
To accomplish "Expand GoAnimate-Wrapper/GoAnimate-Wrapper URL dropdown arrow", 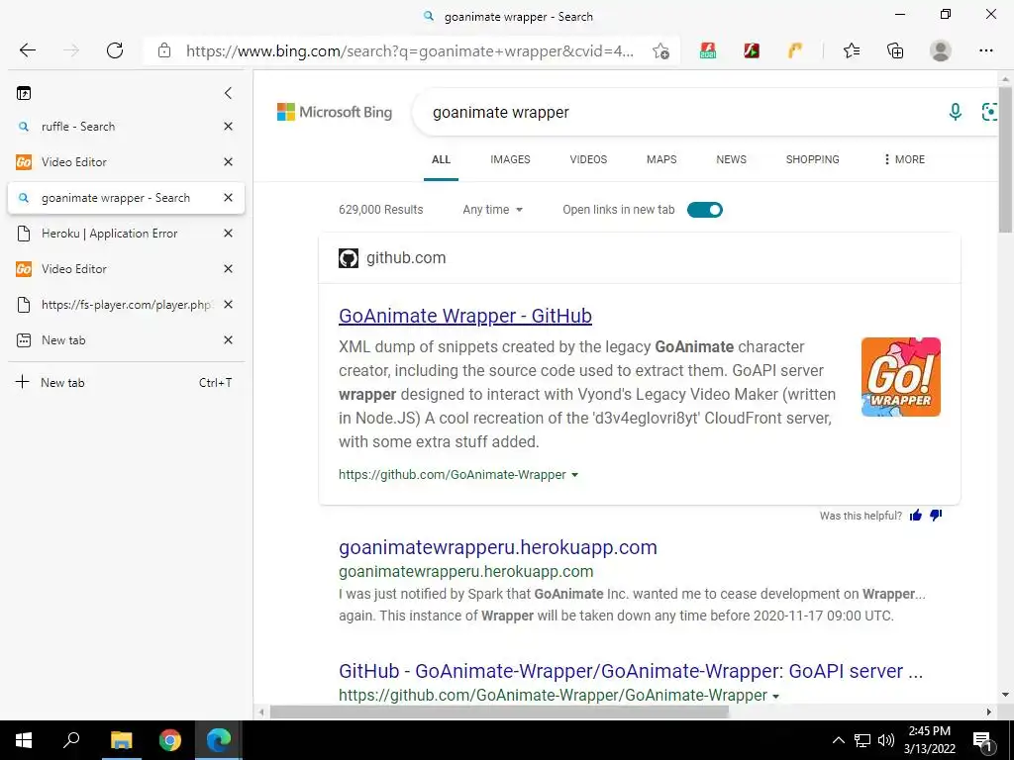I will pyautogui.click(x=775, y=696).
